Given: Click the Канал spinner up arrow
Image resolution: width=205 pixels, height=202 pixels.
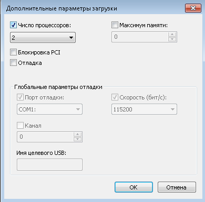Looking at the screenshot, I should point(77,134).
